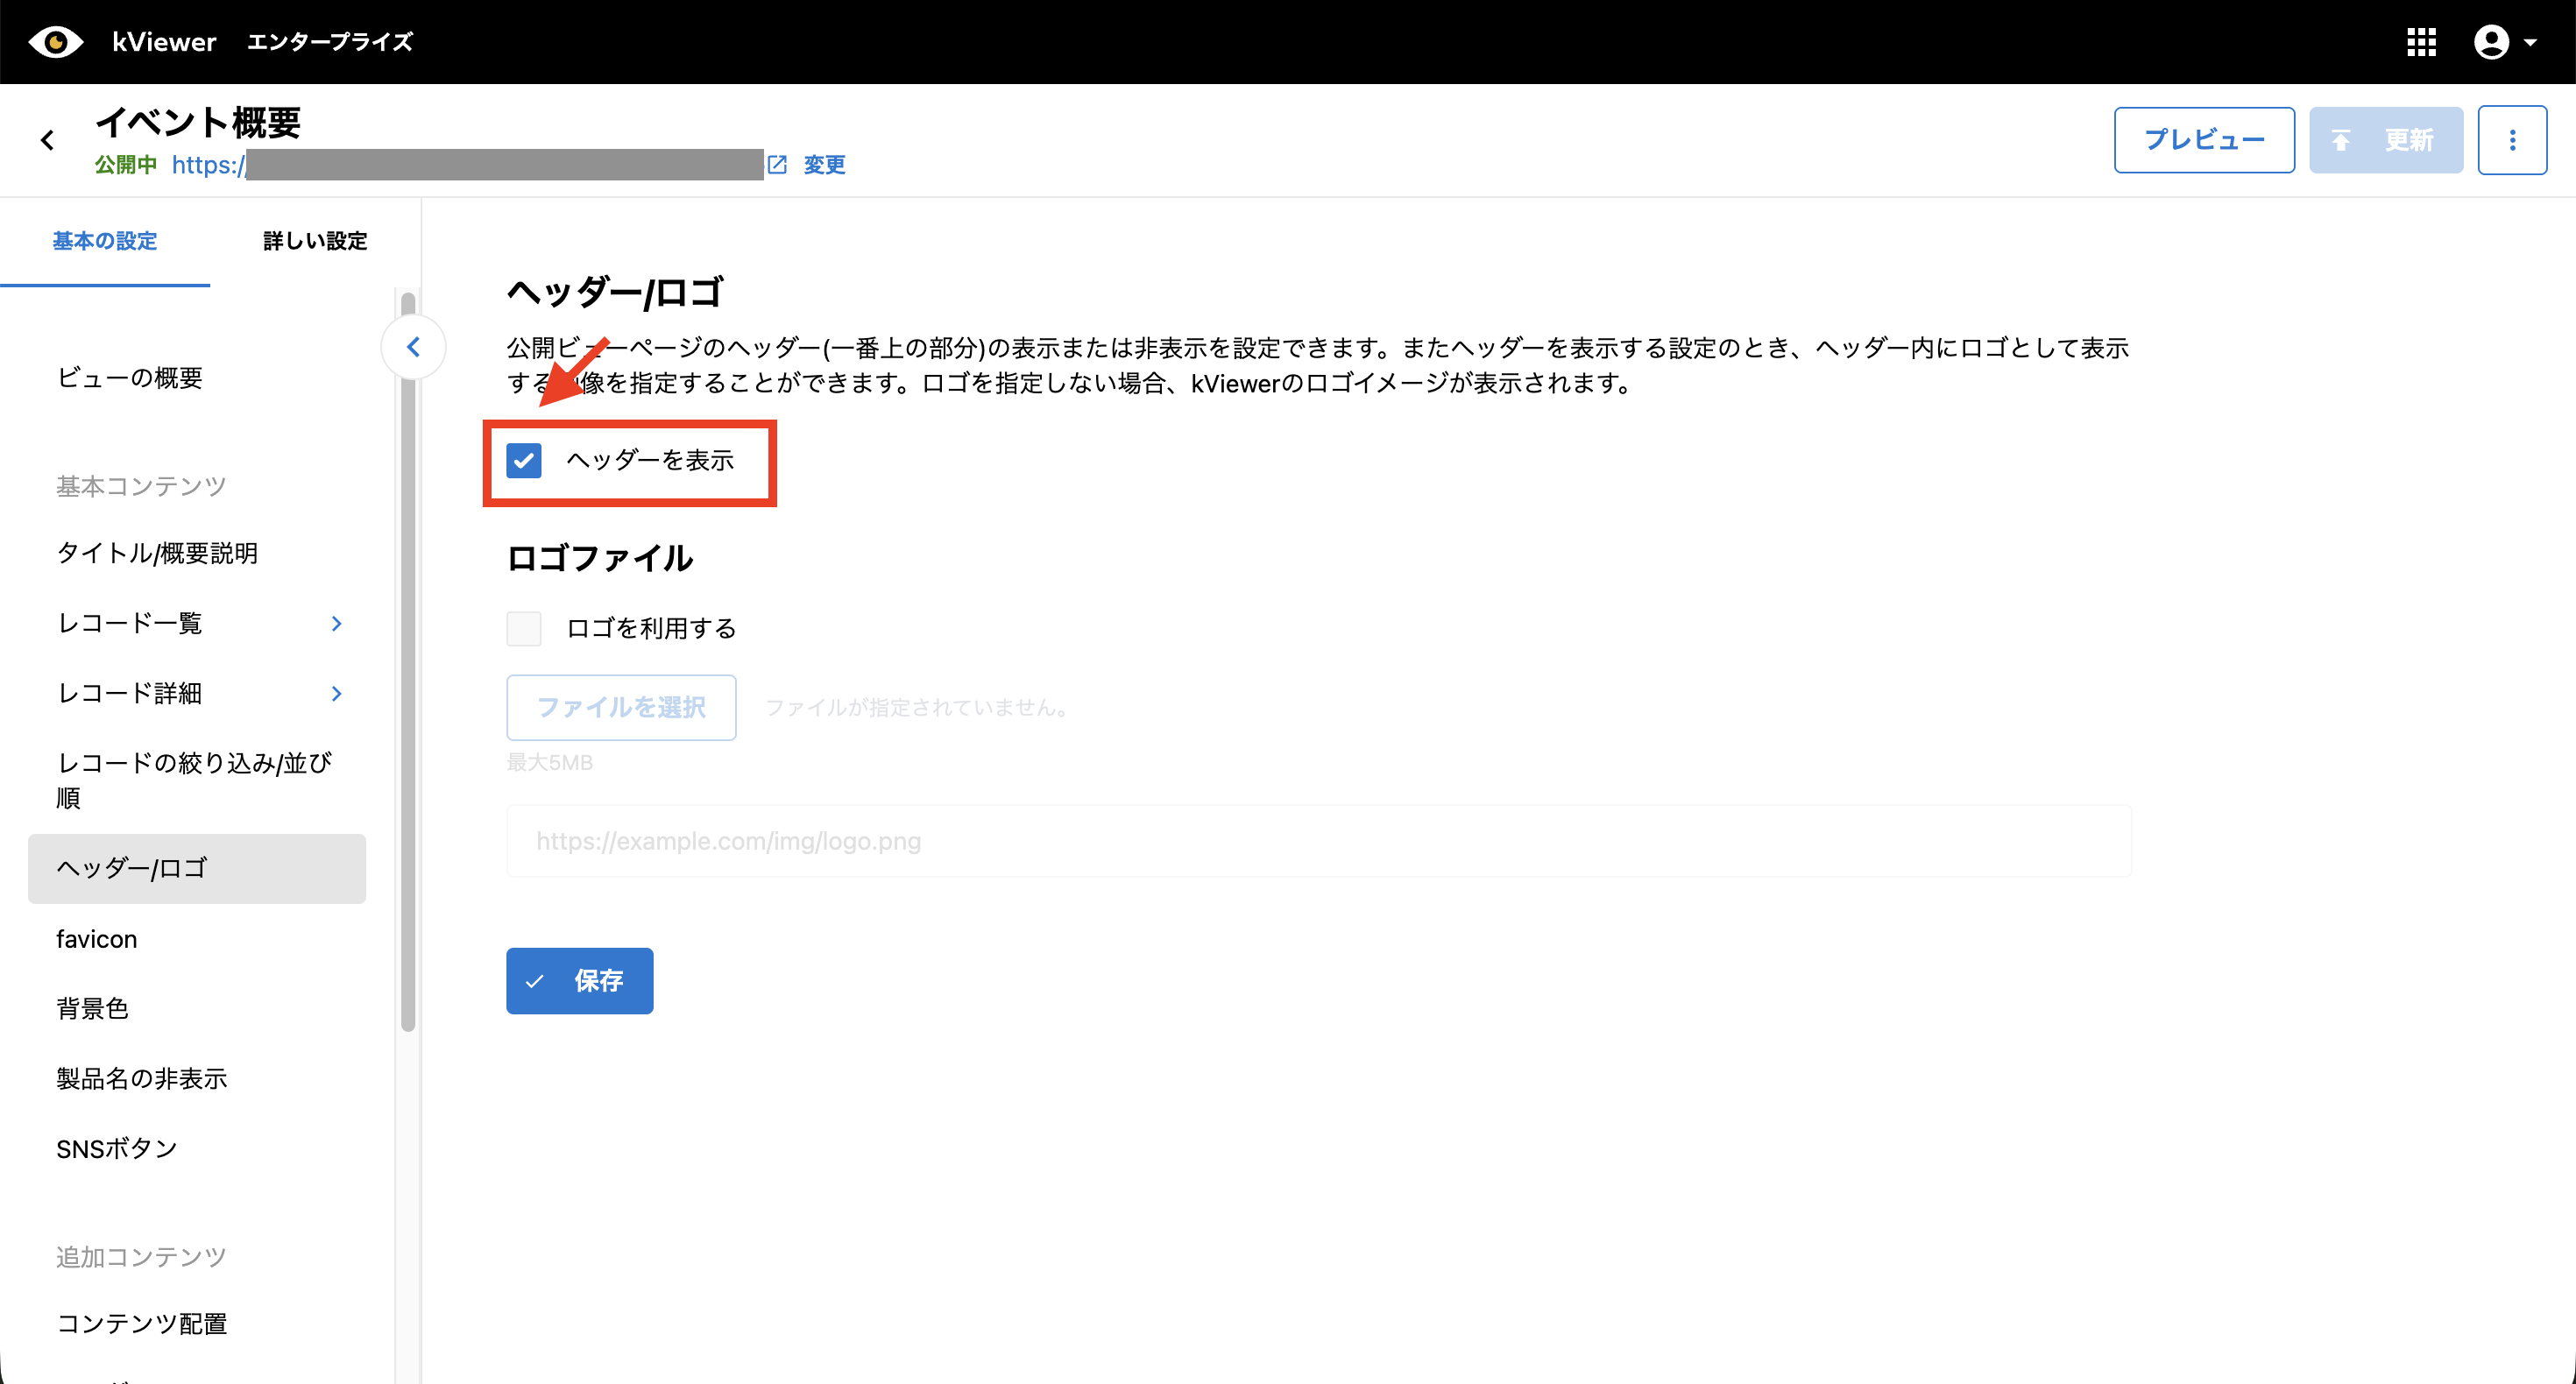Viewport: 2576px width, 1384px height.
Task: Expand the レコード一覧 submenu arrow
Action: 337,624
